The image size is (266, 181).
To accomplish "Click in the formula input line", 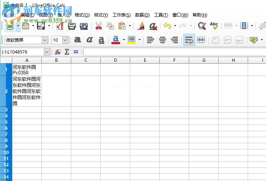I will pyautogui.click(x=175, y=52).
